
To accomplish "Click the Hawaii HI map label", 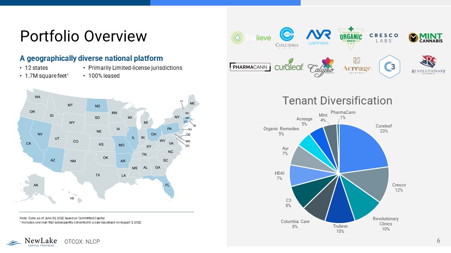I will (x=72, y=198).
